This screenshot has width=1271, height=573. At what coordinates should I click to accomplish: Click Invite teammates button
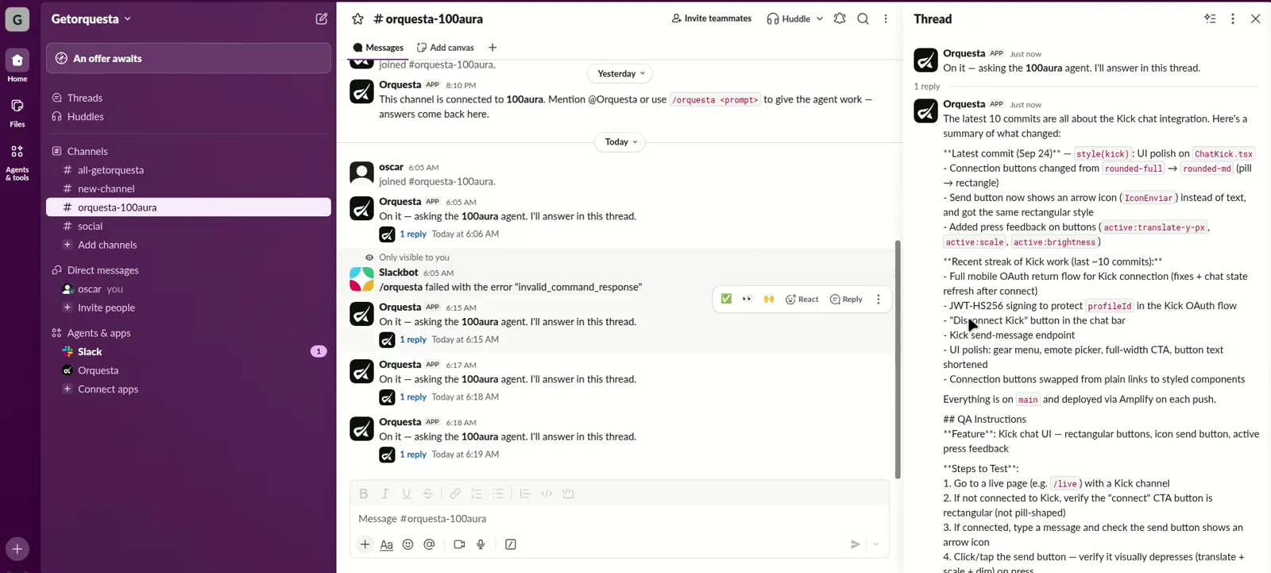pyautogui.click(x=711, y=18)
